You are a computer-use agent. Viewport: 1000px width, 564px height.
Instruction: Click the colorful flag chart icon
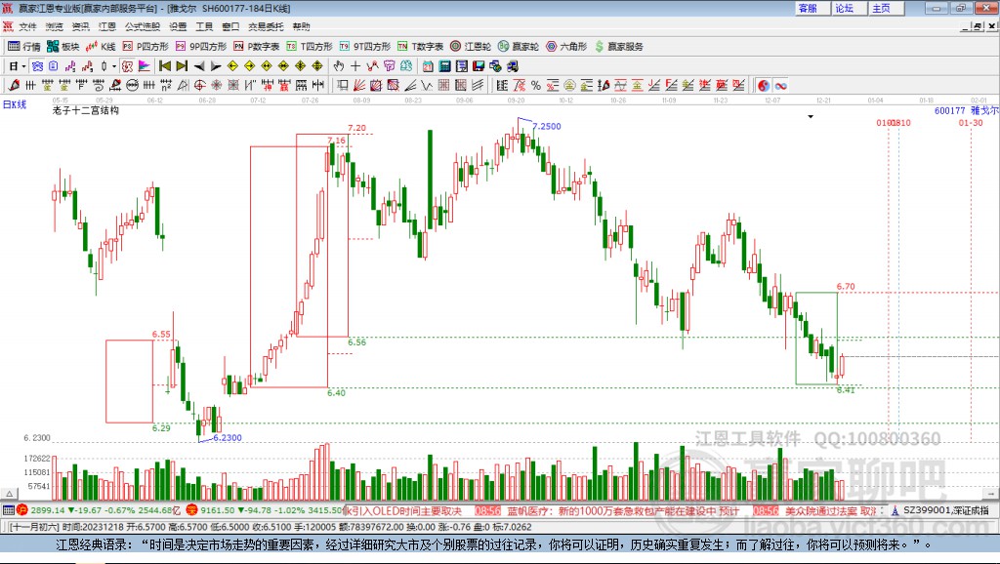coord(145,66)
